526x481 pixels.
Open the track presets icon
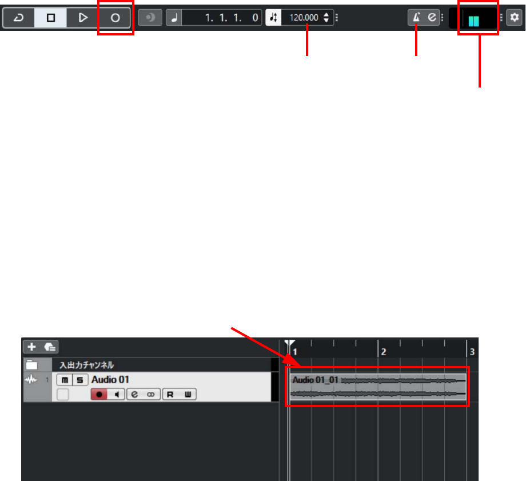50,347
